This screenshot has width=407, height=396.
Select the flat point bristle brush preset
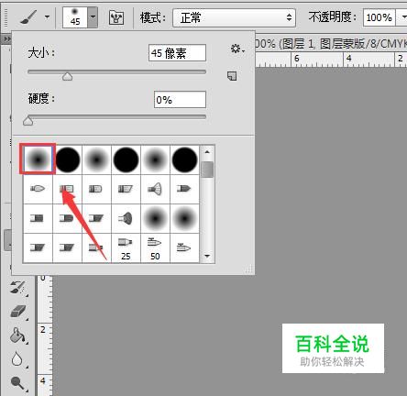pos(184,189)
